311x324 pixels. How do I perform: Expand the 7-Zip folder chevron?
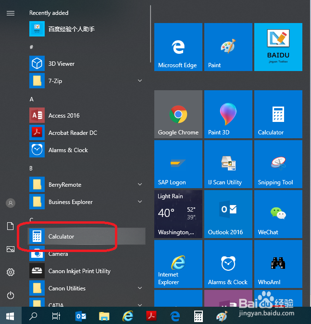tap(140, 81)
